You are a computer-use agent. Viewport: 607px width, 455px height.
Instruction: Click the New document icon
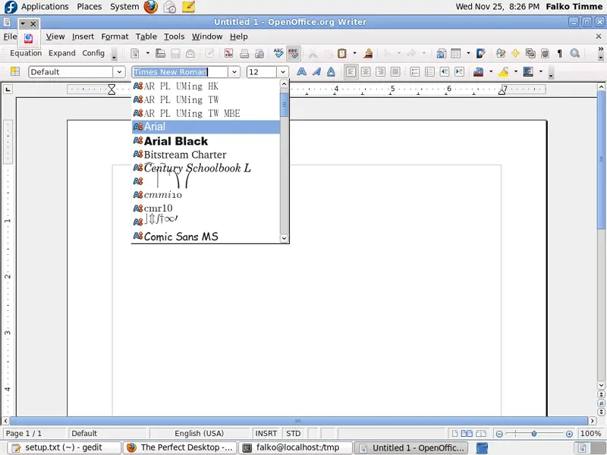(135, 53)
